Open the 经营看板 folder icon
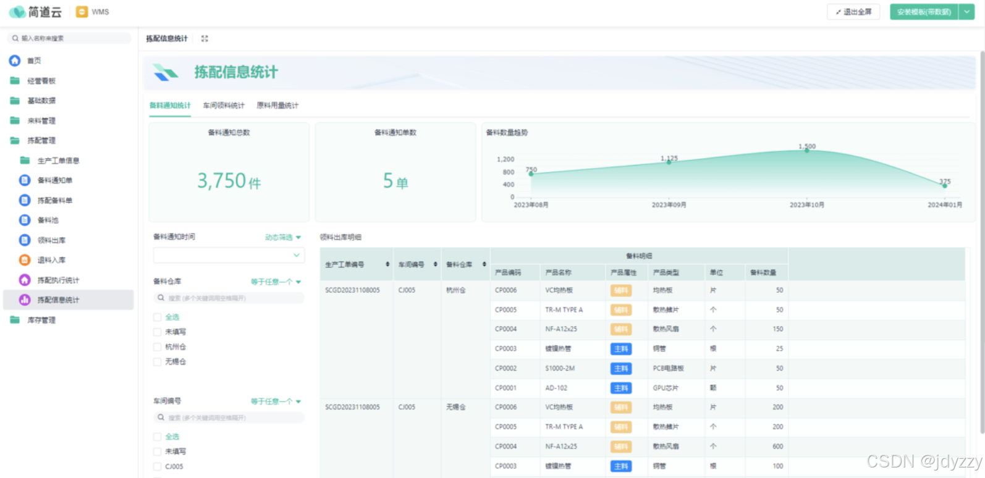 pos(15,81)
